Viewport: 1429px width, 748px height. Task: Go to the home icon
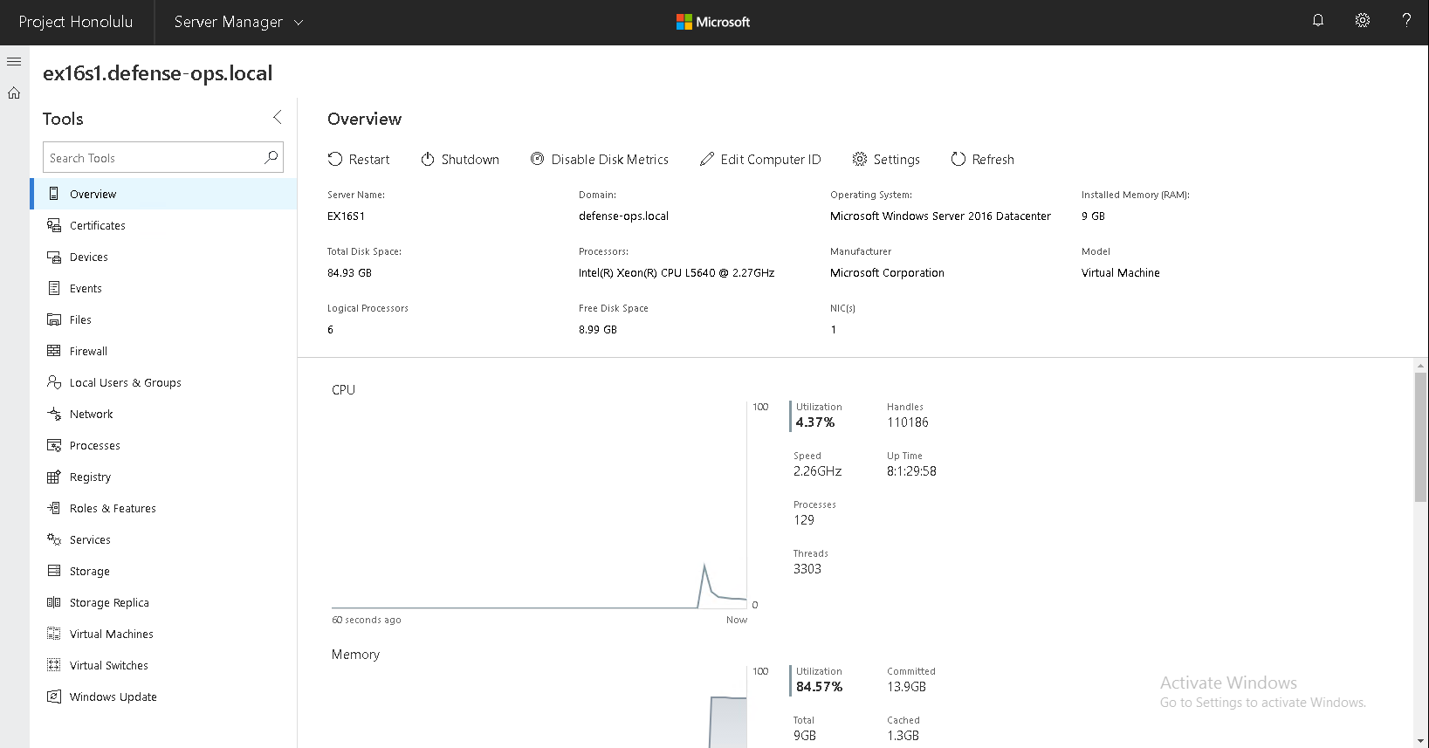(x=14, y=93)
